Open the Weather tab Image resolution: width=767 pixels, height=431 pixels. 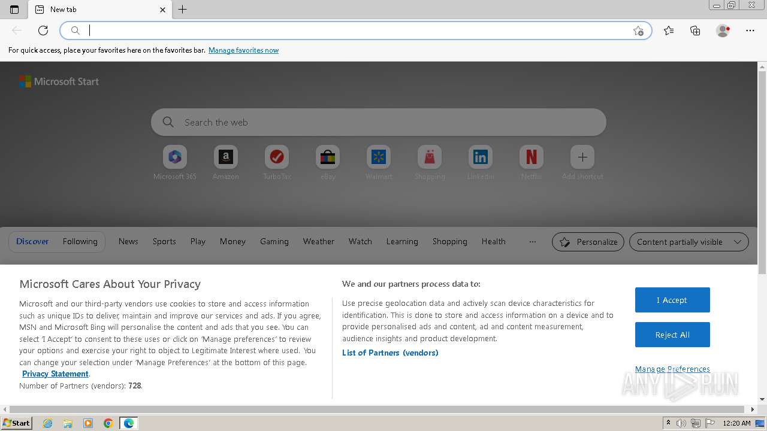[x=319, y=241]
